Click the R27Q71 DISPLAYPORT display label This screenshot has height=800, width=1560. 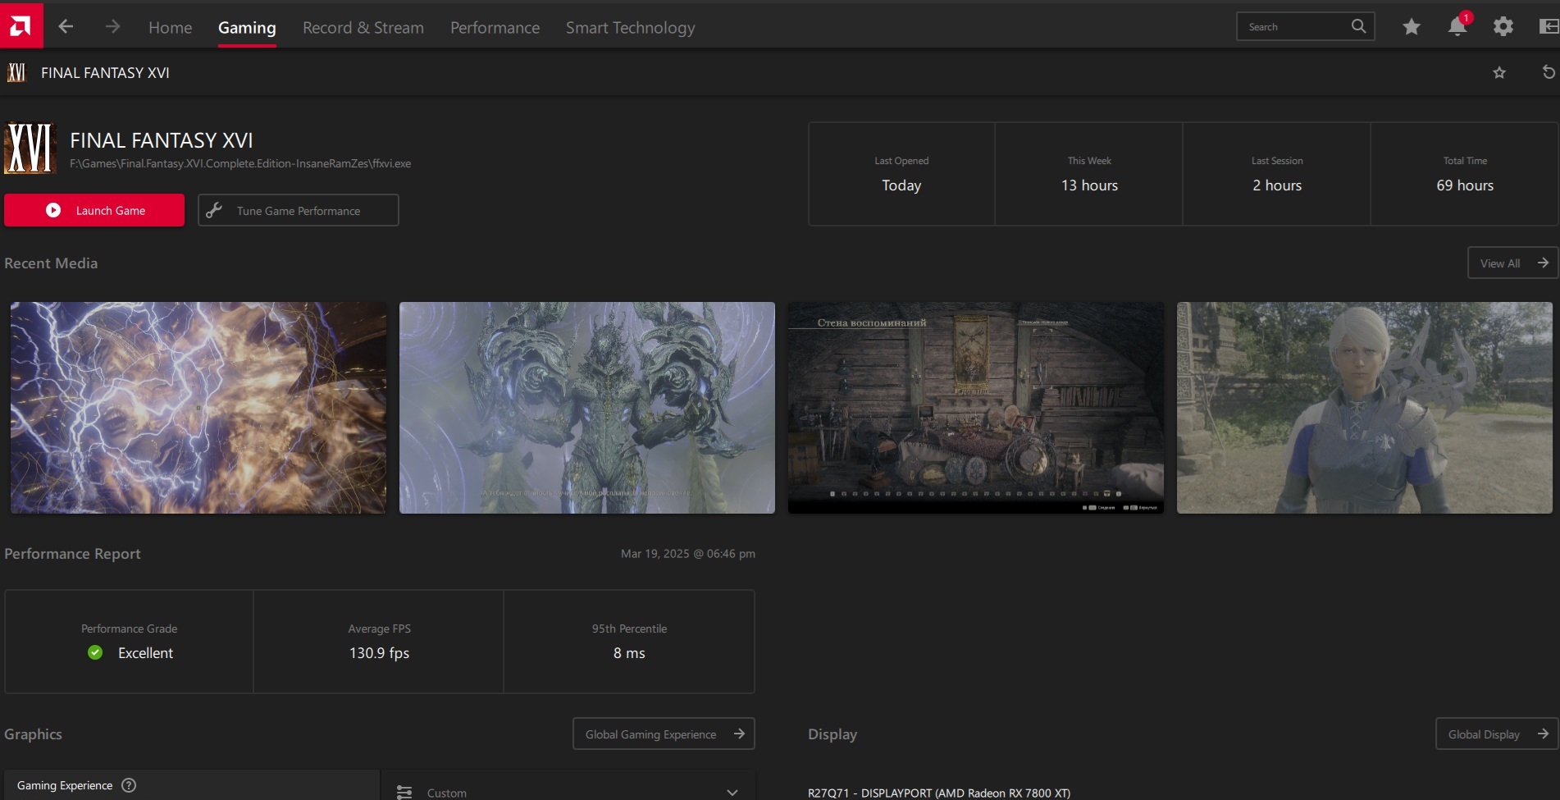[x=939, y=793]
